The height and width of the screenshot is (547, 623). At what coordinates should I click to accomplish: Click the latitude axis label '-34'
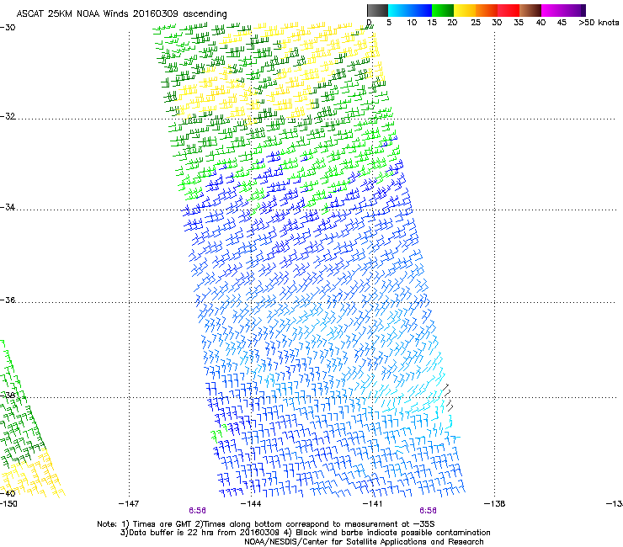click(x=8, y=207)
